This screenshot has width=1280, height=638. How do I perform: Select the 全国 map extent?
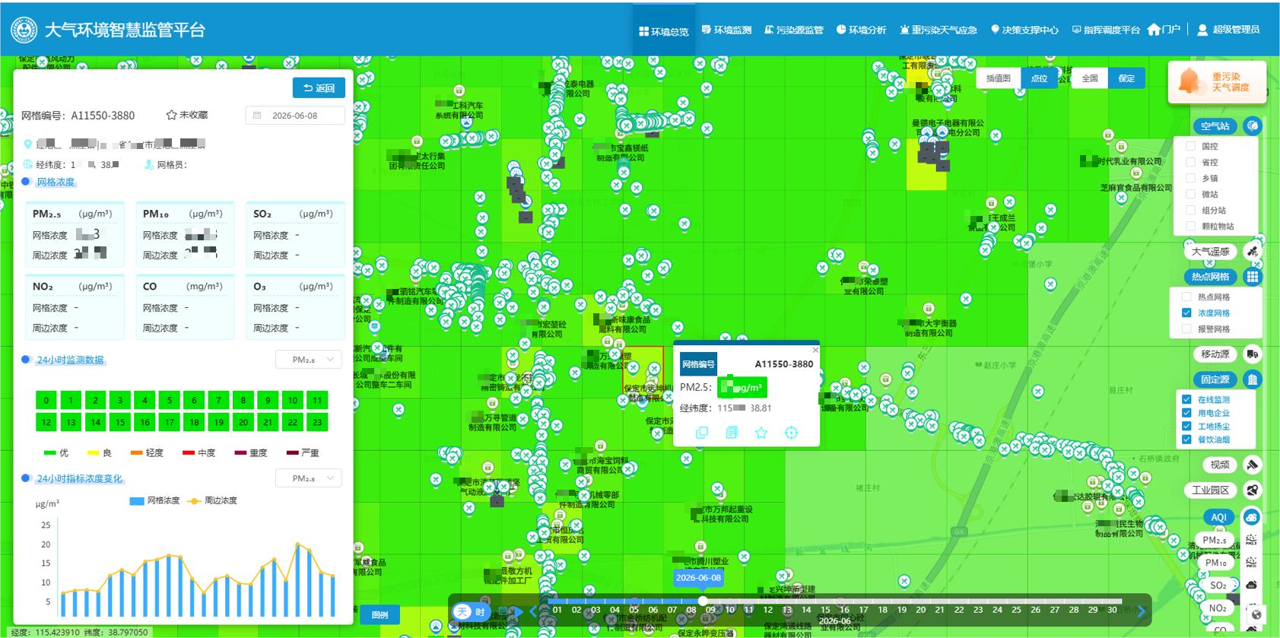(1090, 78)
